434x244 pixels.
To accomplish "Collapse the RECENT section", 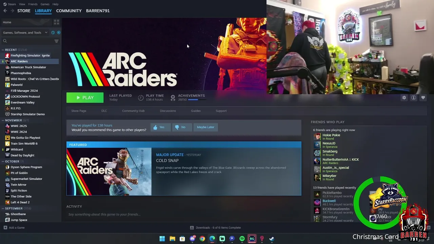I will [x=3, y=50].
